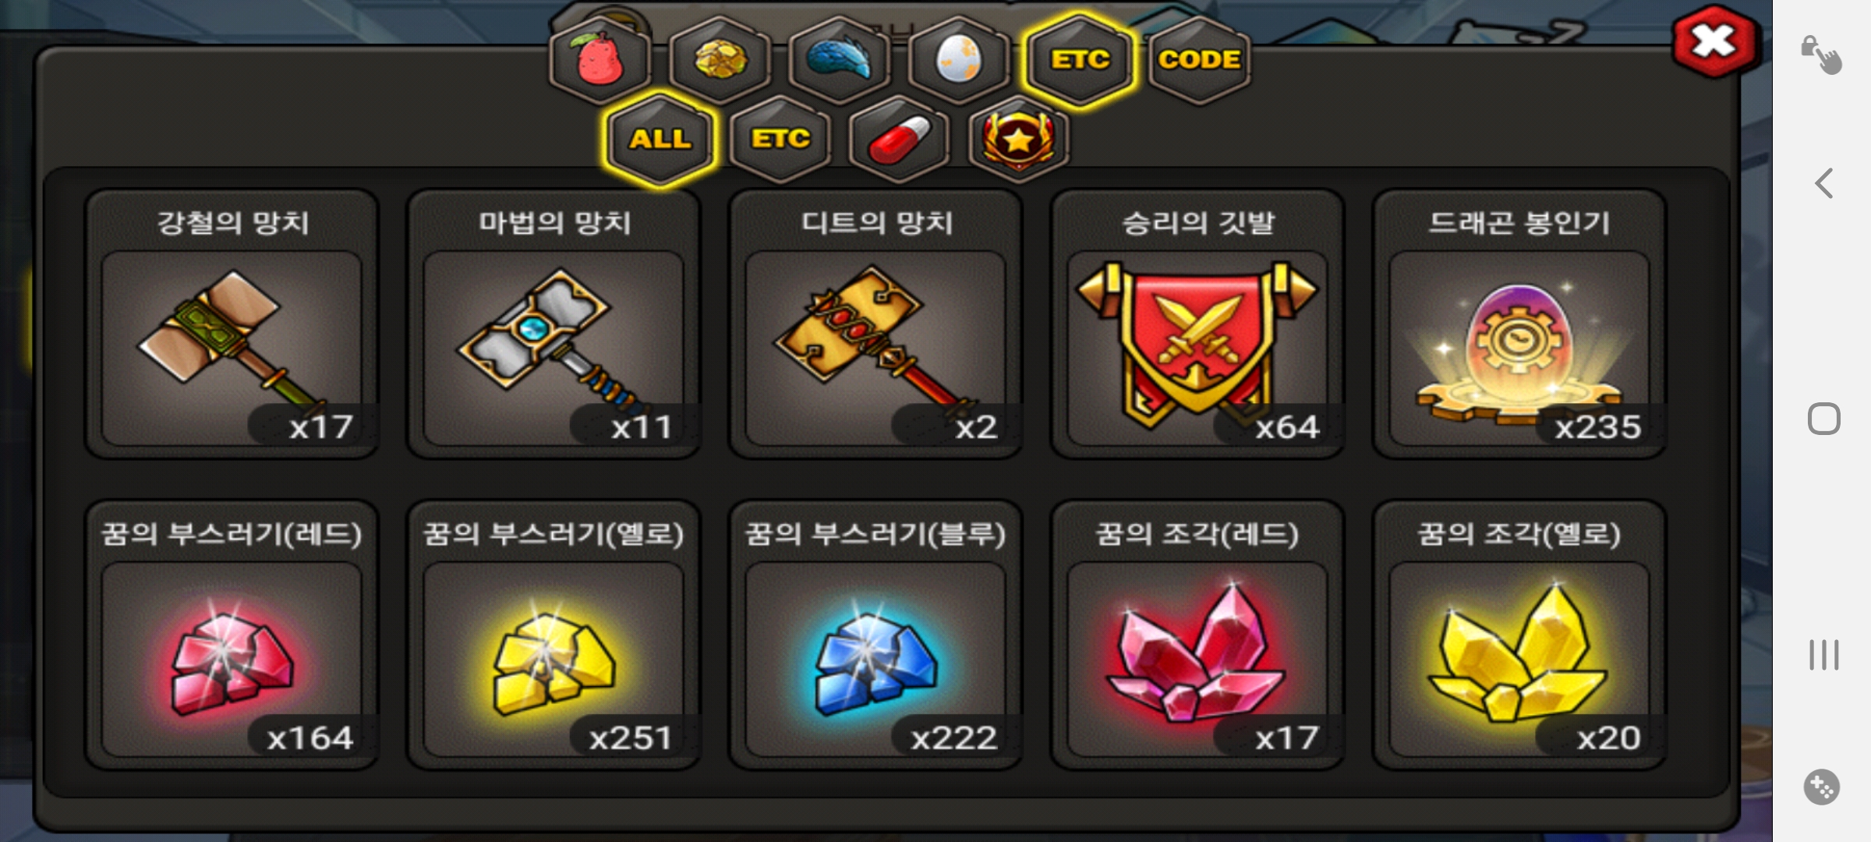The width and height of the screenshot is (1871, 842).
Task: Select the 마법의 망치 magic hammer
Action: click(x=554, y=324)
